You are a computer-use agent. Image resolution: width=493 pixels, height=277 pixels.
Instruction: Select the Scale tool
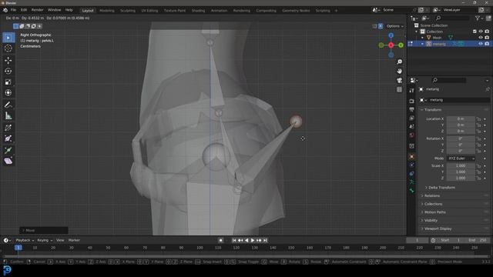(x=8, y=82)
